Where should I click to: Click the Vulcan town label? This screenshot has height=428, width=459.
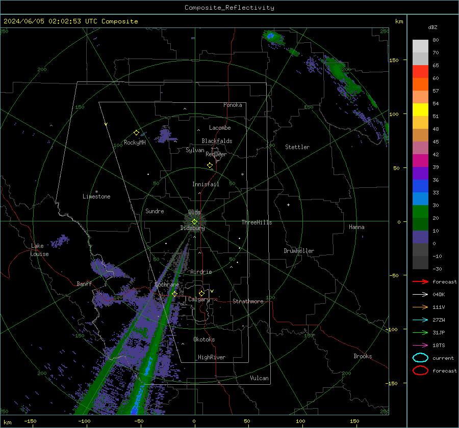point(259,378)
